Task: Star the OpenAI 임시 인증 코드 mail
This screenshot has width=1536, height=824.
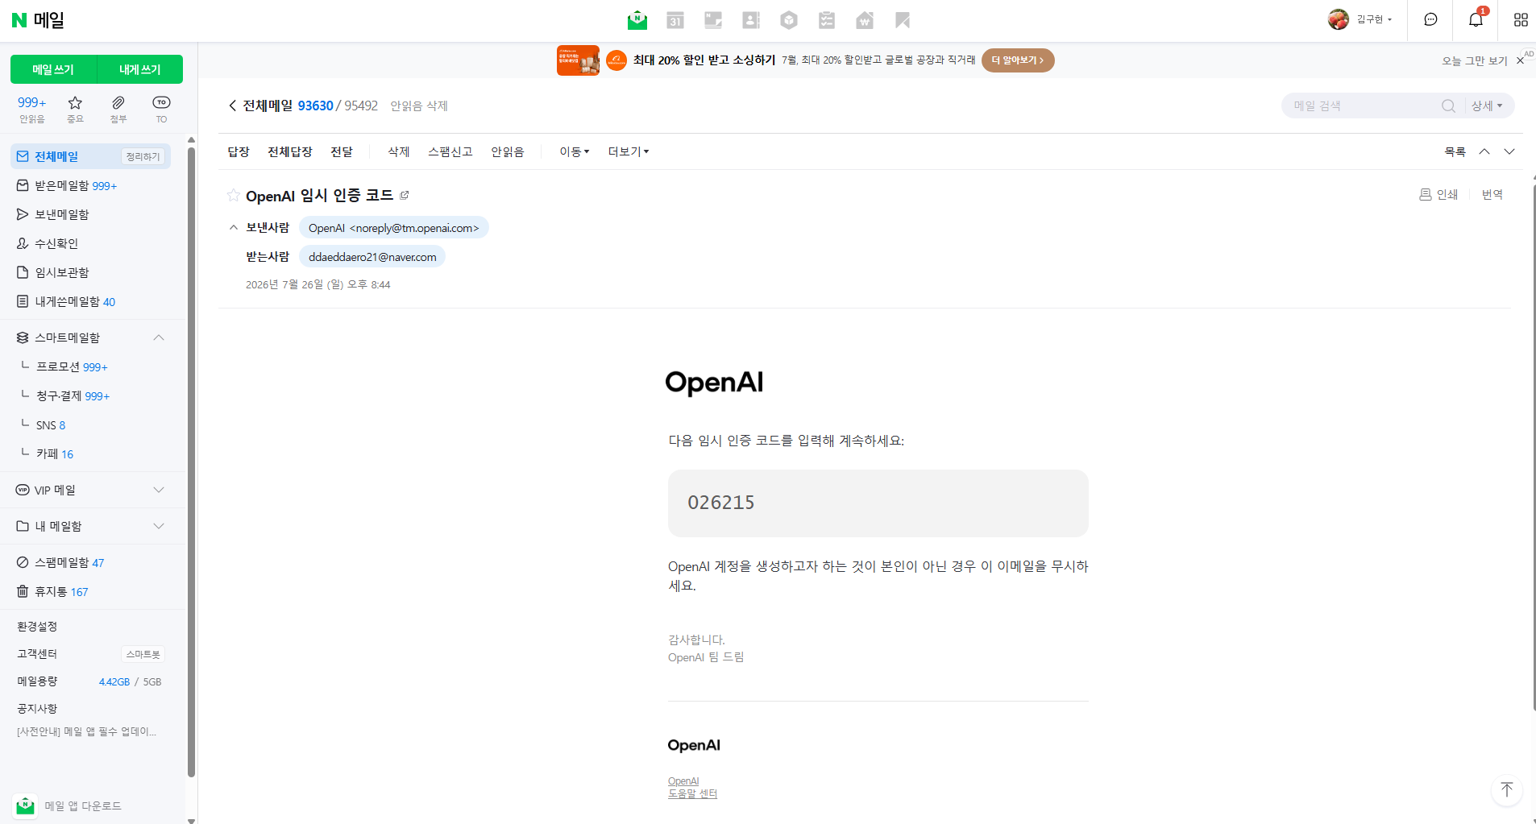Action: click(233, 195)
